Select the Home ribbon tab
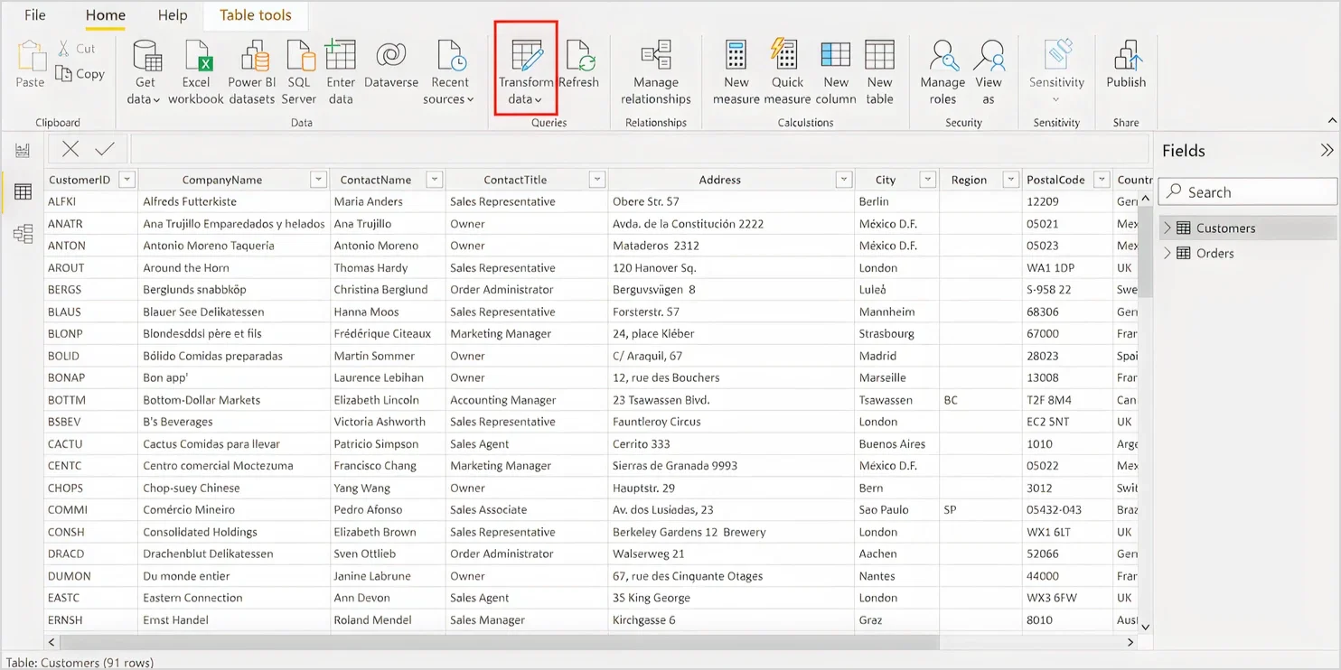1341x670 pixels. click(x=106, y=15)
